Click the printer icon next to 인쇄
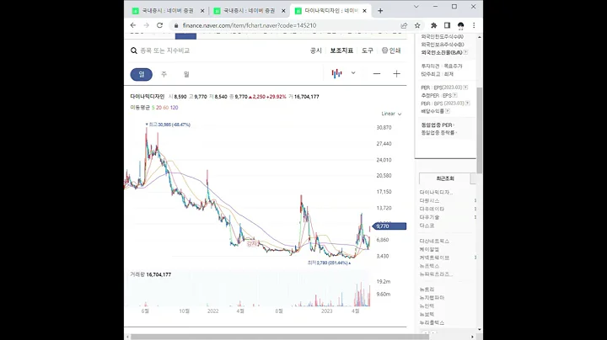Viewport: 607px width, 340px height. pos(384,50)
